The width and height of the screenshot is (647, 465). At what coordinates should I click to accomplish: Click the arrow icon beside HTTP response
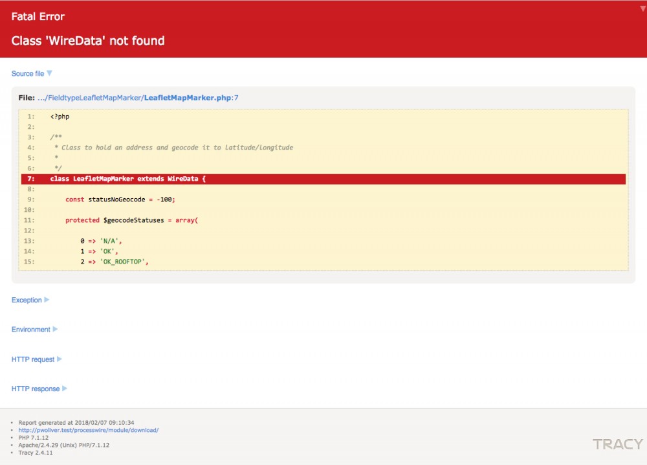(65, 389)
